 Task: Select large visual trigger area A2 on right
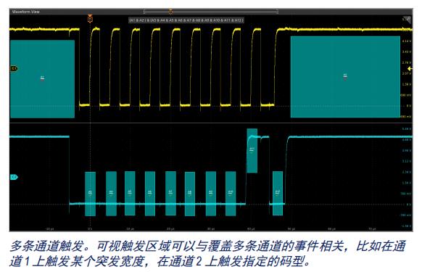[345, 77]
